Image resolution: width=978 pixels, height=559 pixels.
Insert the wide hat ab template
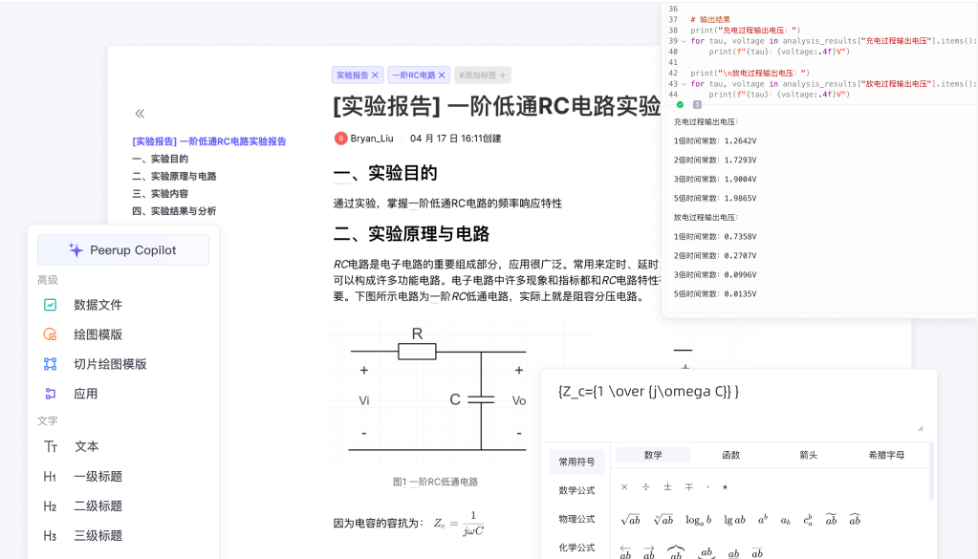[x=855, y=520]
